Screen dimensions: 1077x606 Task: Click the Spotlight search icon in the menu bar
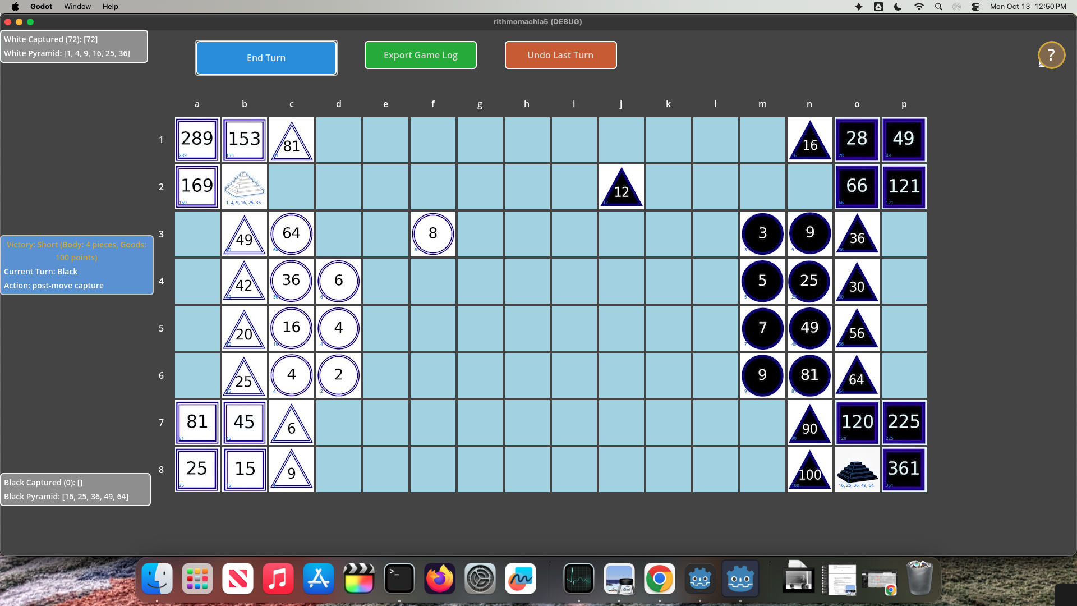[x=938, y=7]
